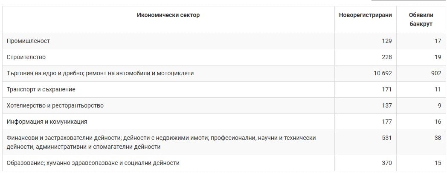Select the "Образование; хуманно здравеопазване" row label
Screen dimensions: 447x173
[x=93, y=162]
